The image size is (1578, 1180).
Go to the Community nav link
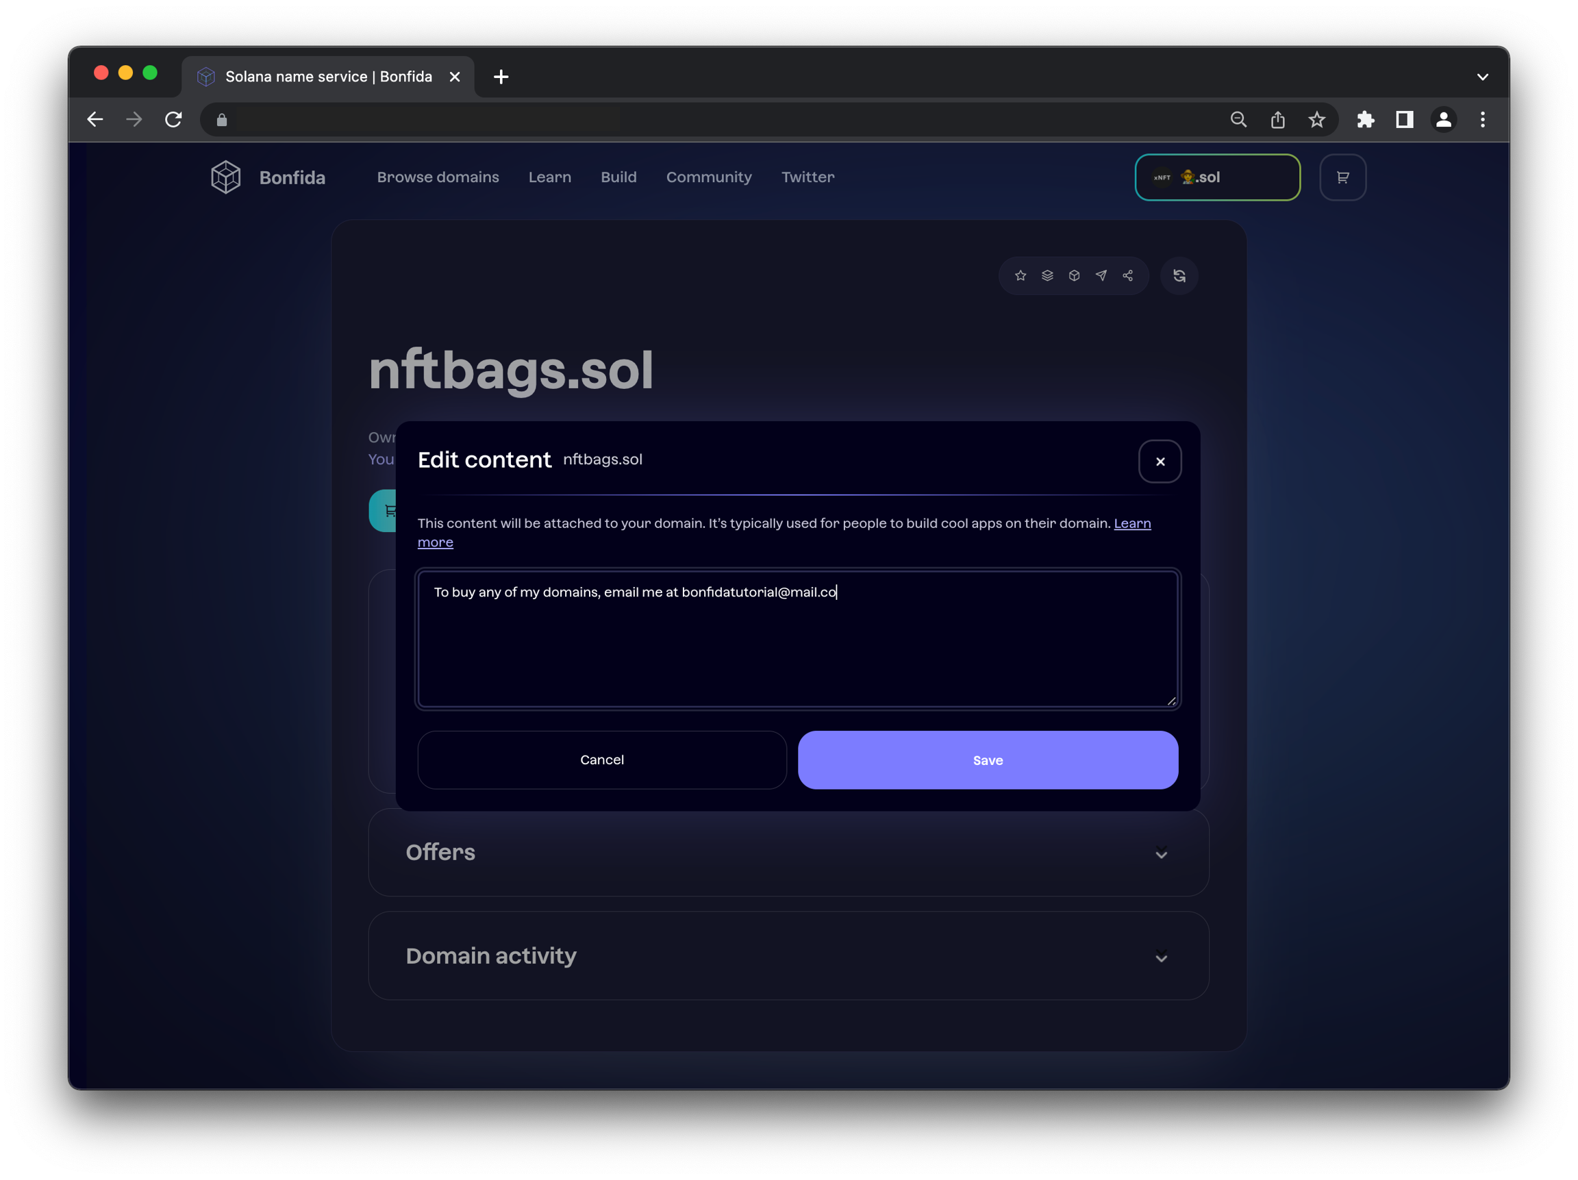coord(708,177)
